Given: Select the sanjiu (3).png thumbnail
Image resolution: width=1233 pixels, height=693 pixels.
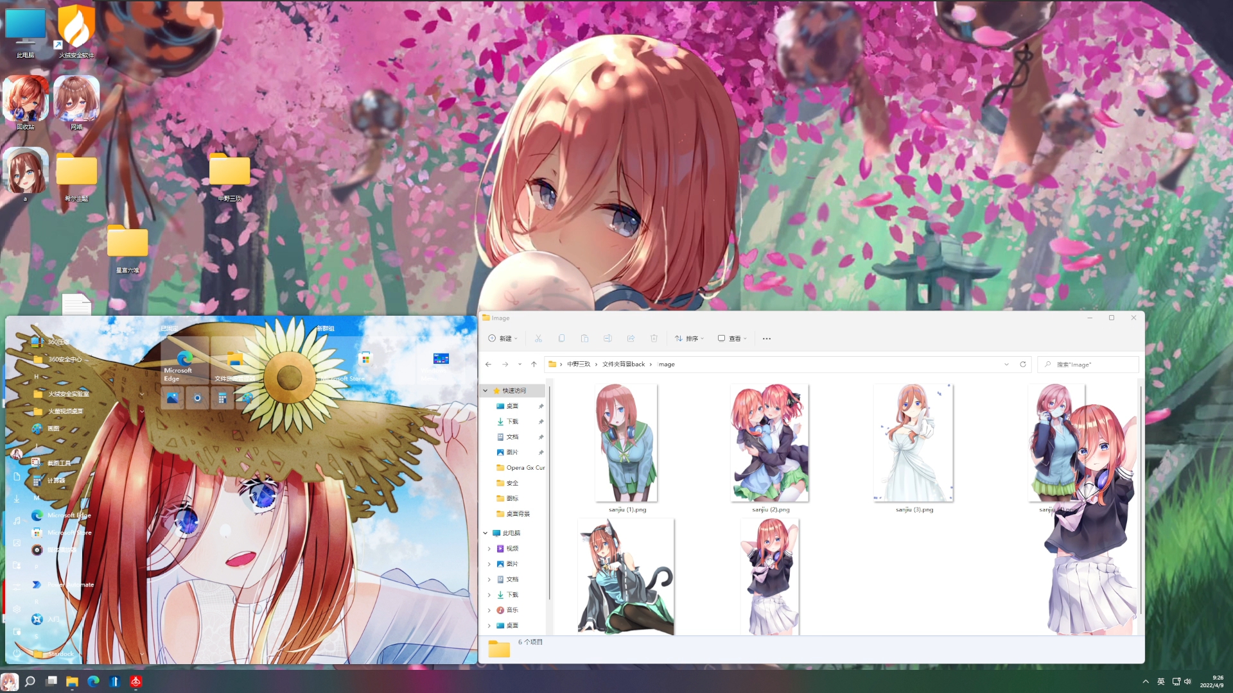Looking at the screenshot, I should click(913, 443).
